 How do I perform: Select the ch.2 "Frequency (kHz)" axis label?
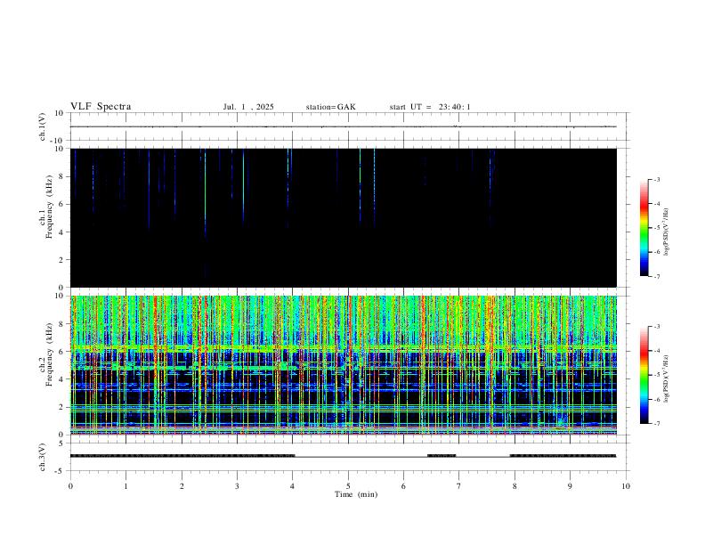coord(49,354)
